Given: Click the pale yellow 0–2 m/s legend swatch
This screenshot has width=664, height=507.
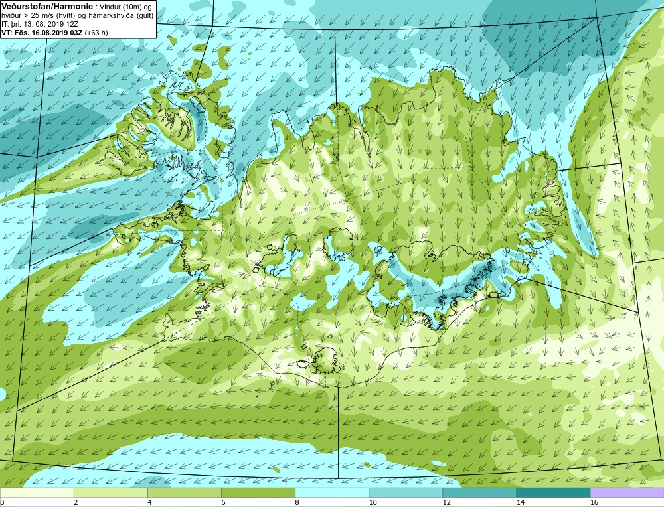Looking at the screenshot, I should pyautogui.click(x=37, y=492).
